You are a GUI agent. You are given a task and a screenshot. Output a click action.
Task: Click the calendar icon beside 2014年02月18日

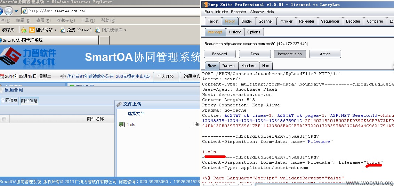point(2,76)
